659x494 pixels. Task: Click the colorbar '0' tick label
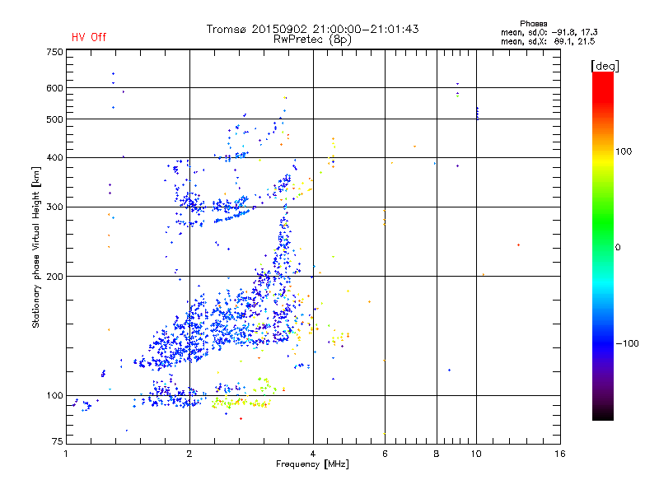click(x=618, y=248)
